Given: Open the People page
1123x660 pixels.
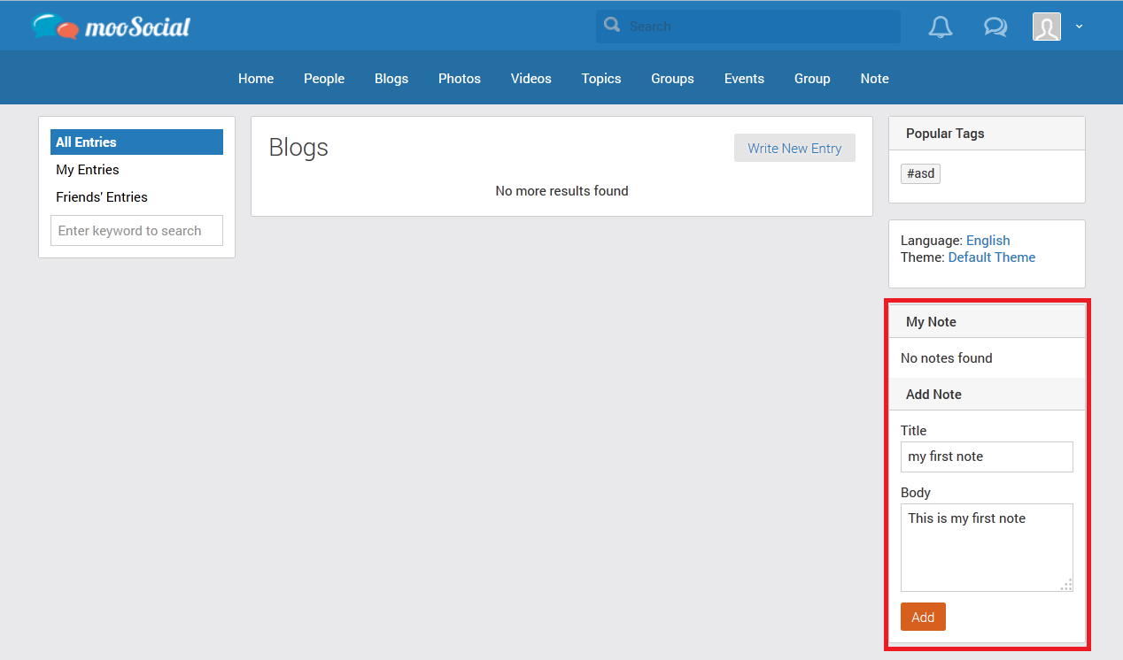Looking at the screenshot, I should coord(324,79).
